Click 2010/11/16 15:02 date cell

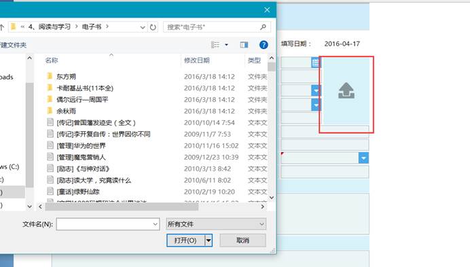[x=211, y=146]
